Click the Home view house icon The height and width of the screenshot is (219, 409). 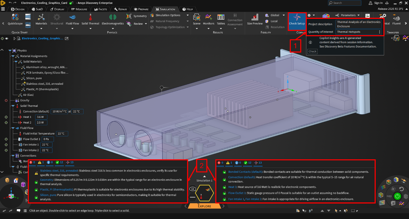[x=16, y=180]
